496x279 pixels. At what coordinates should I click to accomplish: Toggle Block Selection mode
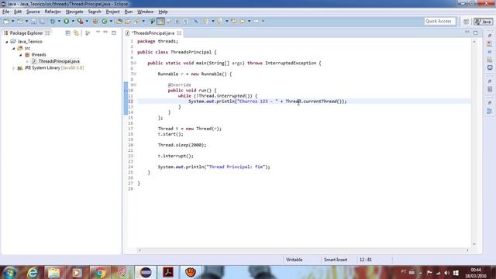(x=177, y=21)
